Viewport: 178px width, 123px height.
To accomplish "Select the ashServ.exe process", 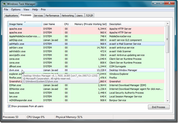I will 86,48.
